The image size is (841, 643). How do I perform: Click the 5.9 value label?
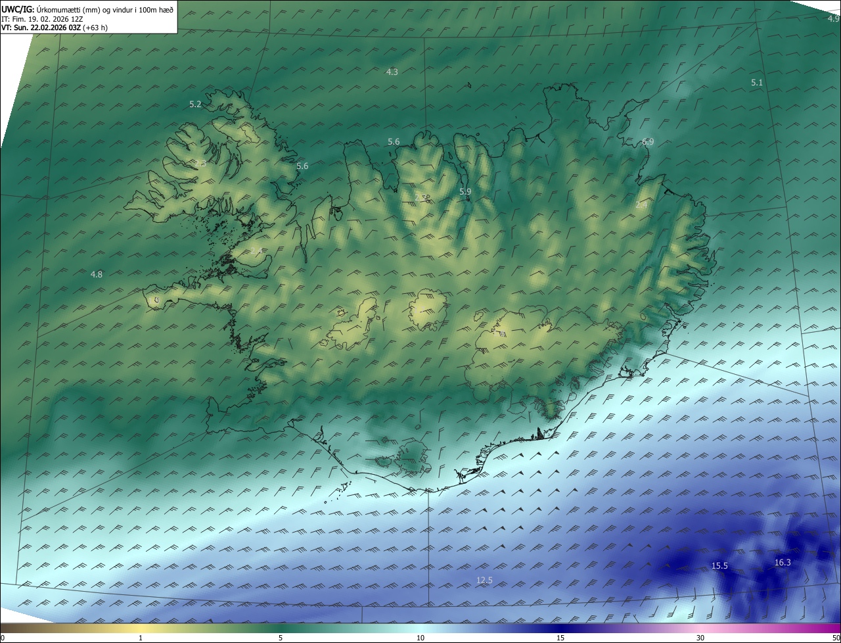click(x=465, y=191)
